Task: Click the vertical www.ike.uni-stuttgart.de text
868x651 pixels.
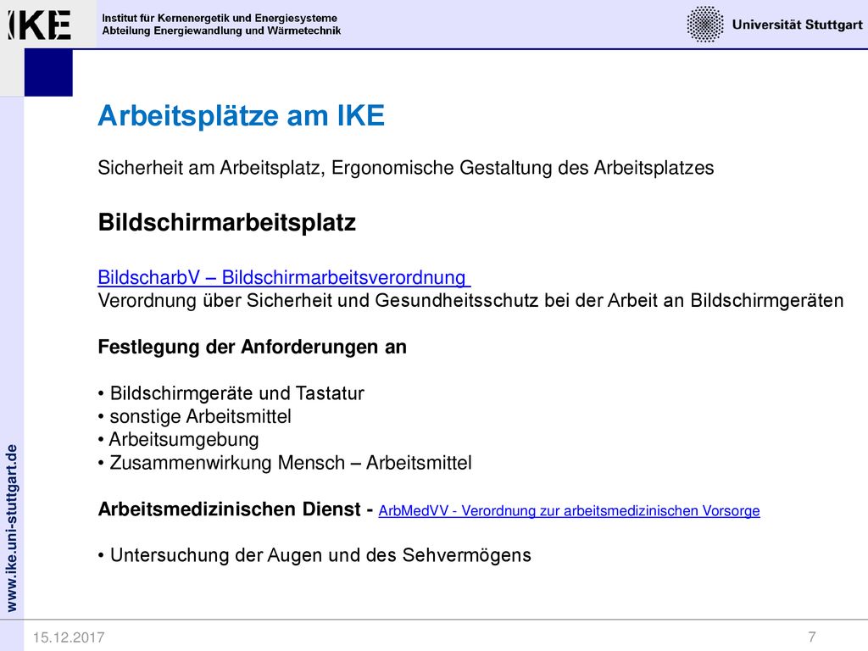Action: point(12,527)
